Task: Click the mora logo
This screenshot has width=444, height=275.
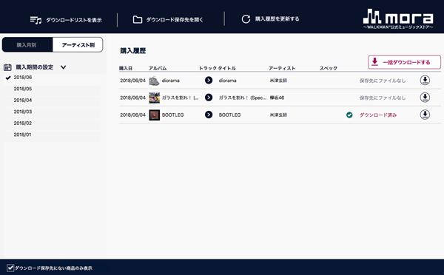Action: (x=398, y=18)
